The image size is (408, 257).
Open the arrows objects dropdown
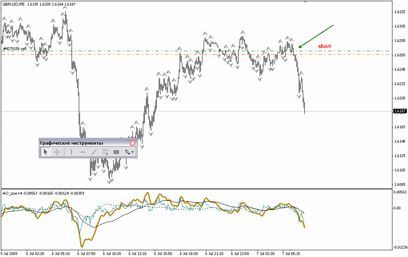[x=129, y=152]
